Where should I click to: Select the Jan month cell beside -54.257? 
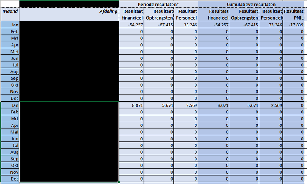point(10,25)
